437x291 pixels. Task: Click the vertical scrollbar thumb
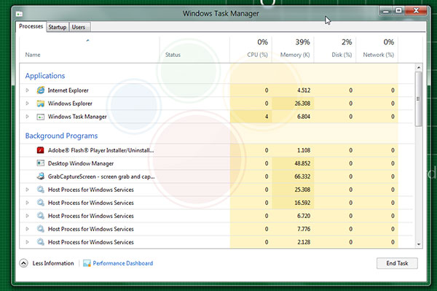coord(419,99)
